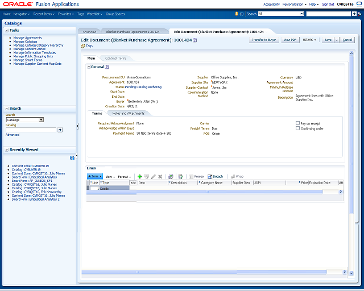The width and height of the screenshot is (364, 291).
Task: Click the main vertical scrollbar up arrow
Action: pyautogui.click(x=351, y=53)
